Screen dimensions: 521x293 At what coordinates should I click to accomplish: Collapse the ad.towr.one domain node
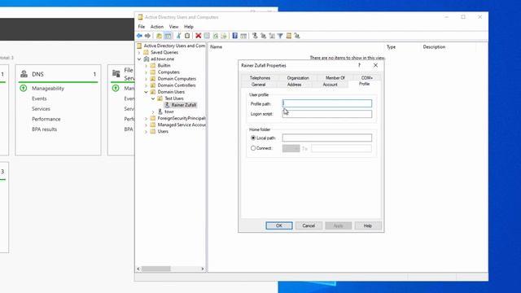point(139,59)
